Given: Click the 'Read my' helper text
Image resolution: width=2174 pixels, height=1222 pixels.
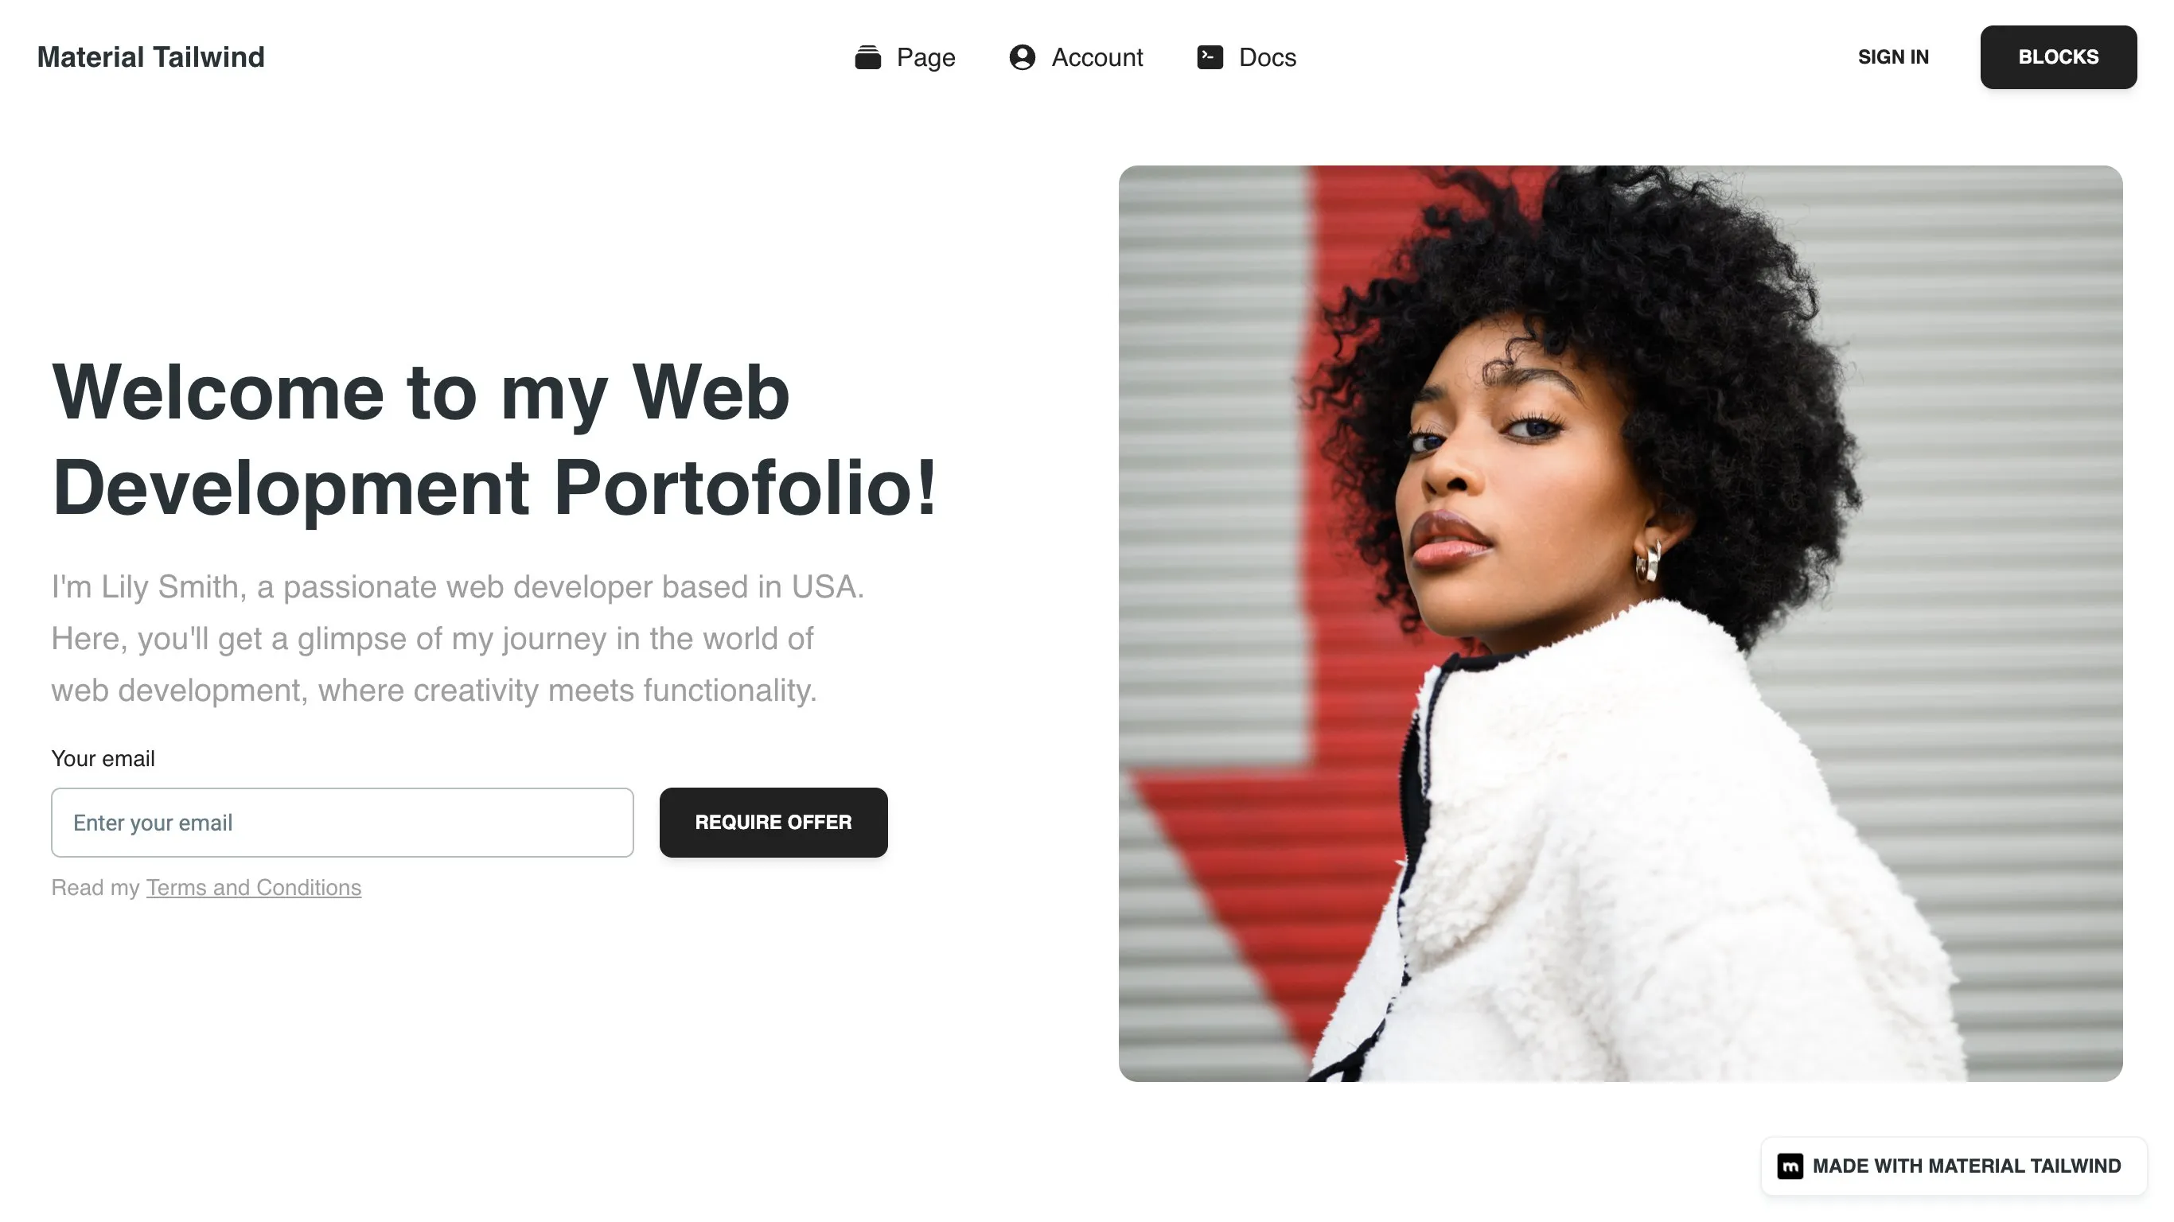Looking at the screenshot, I should coord(95,888).
